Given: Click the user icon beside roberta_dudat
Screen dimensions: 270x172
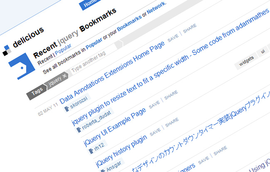Looking at the screenshot, I should tap(79, 130).
